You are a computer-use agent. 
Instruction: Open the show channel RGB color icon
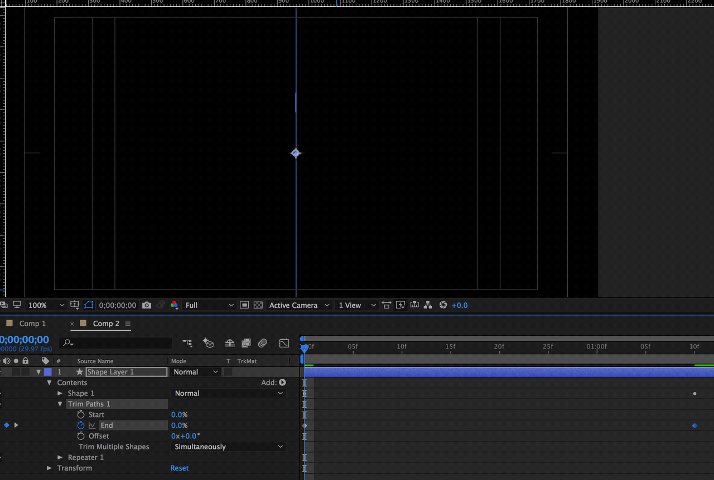pos(175,305)
